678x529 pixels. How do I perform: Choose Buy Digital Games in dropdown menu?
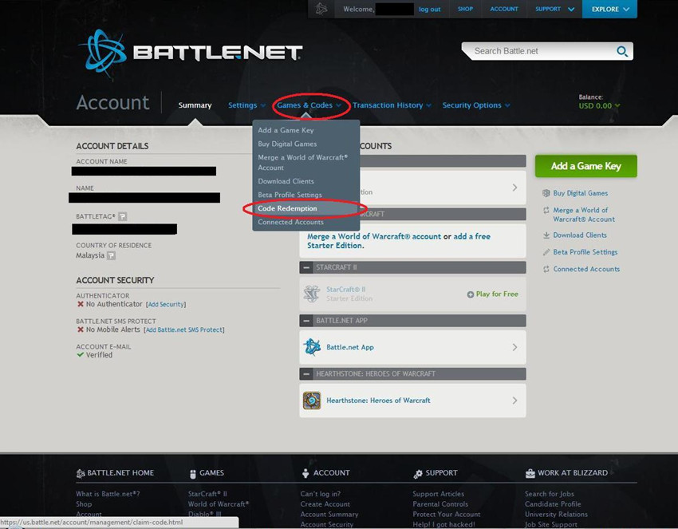(287, 144)
